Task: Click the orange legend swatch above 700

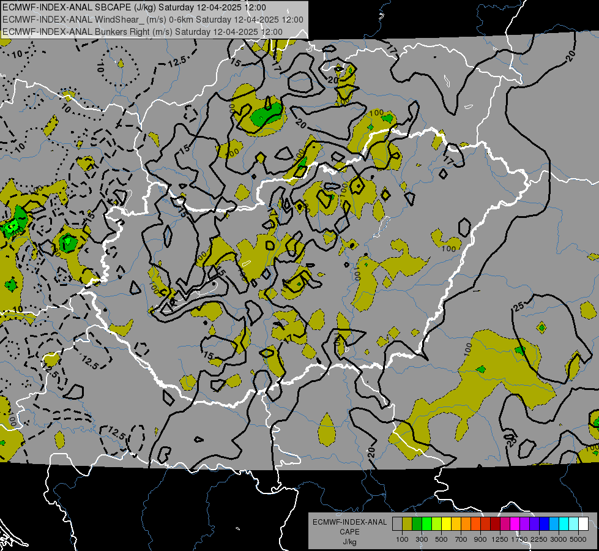Action: click(x=466, y=523)
